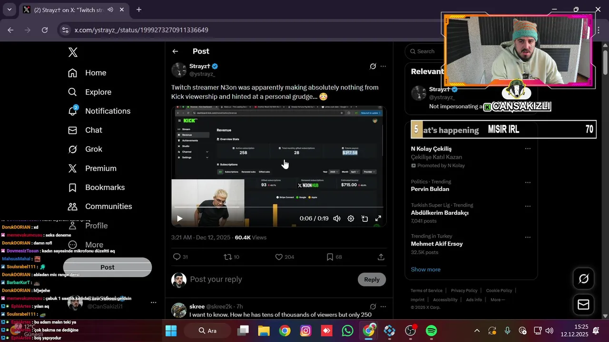
Task: Open more options on skree reply
Action: 383,307
